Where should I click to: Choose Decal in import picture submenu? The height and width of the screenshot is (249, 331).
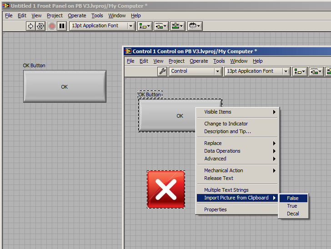293,214
